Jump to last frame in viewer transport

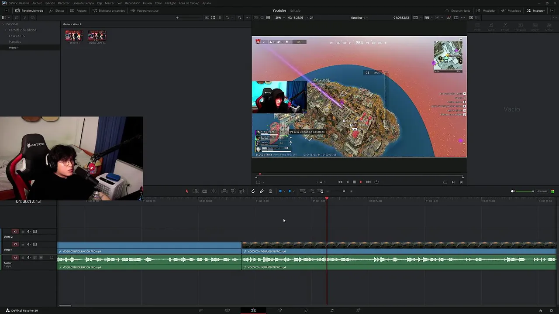[368, 182]
